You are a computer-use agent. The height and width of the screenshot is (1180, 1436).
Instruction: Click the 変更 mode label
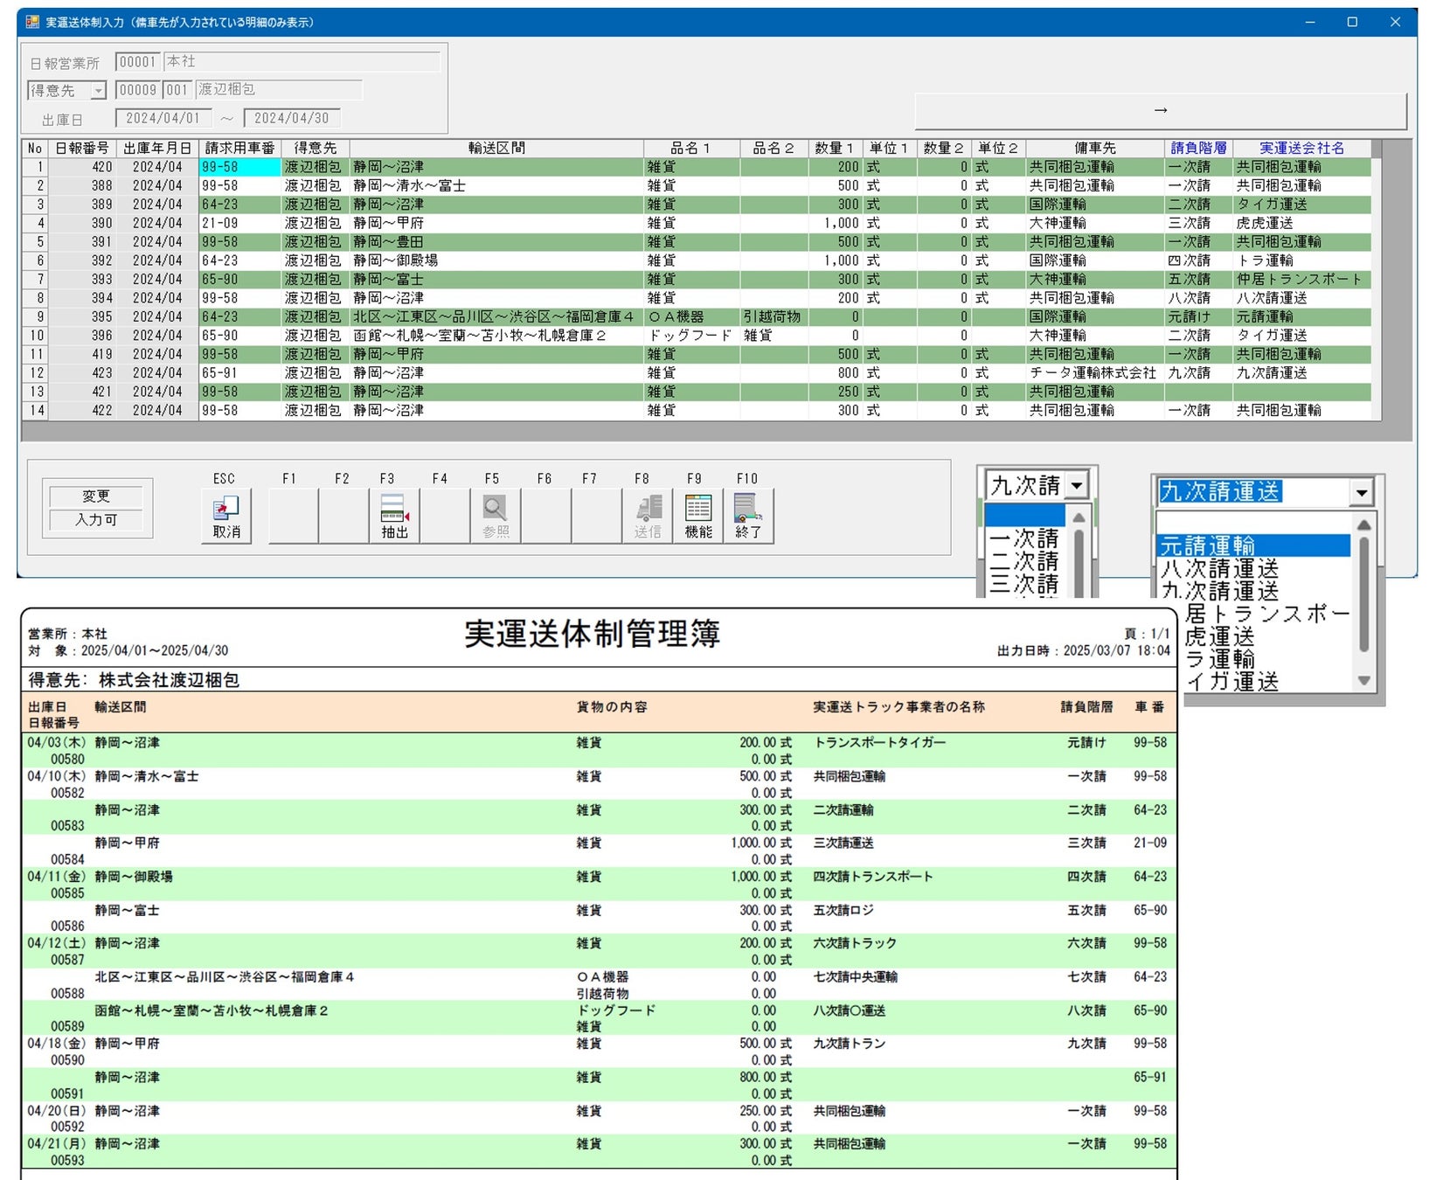tap(96, 496)
